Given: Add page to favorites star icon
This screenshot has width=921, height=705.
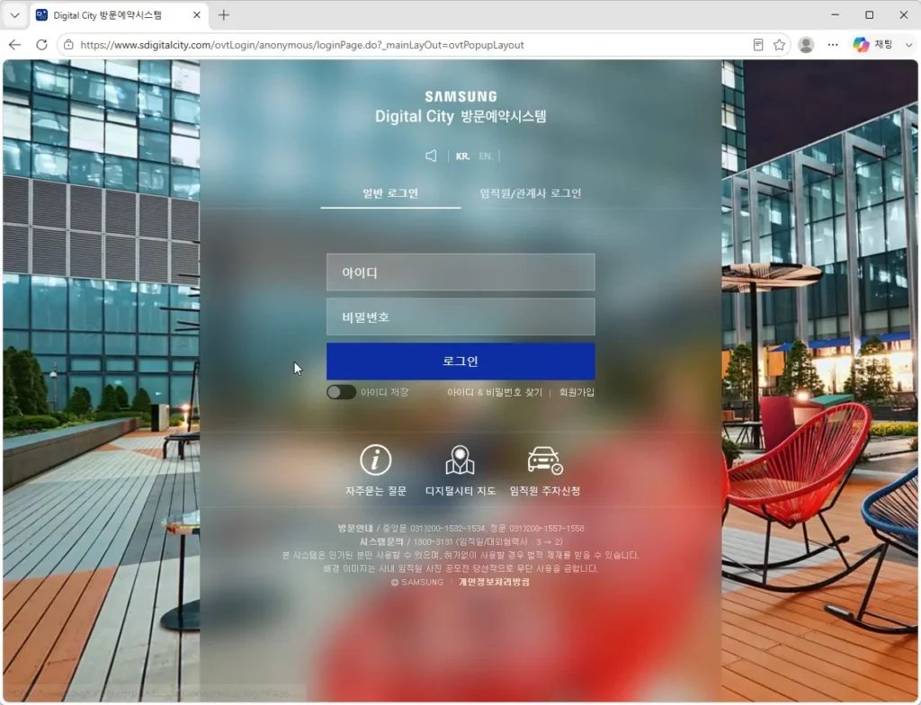Looking at the screenshot, I should [x=780, y=45].
